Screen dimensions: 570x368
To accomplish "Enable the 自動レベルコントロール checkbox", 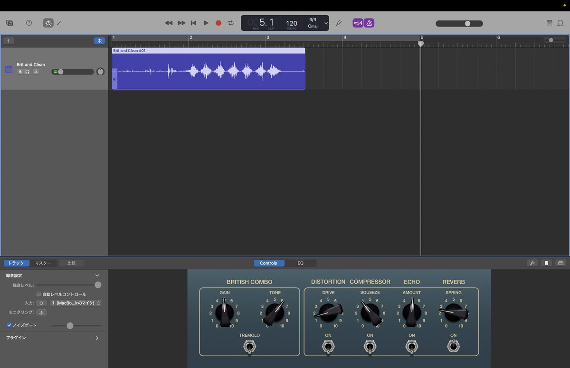I will 38,294.
